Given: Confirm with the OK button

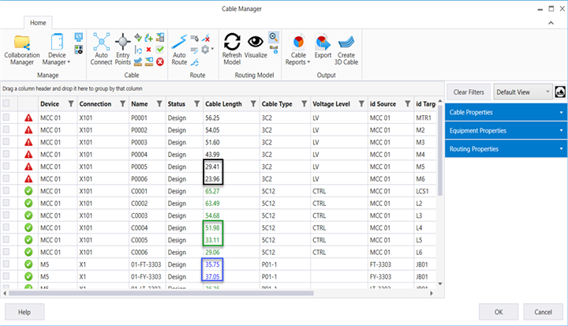Looking at the screenshot, I should [x=499, y=312].
